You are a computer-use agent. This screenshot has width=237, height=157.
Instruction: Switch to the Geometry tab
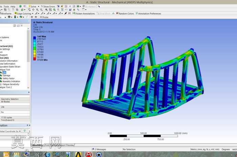point(37,145)
